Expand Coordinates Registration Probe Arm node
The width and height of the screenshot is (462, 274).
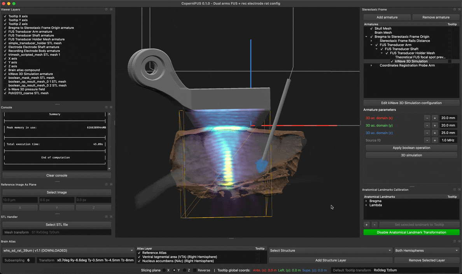pyautogui.click(x=371, y=66)
